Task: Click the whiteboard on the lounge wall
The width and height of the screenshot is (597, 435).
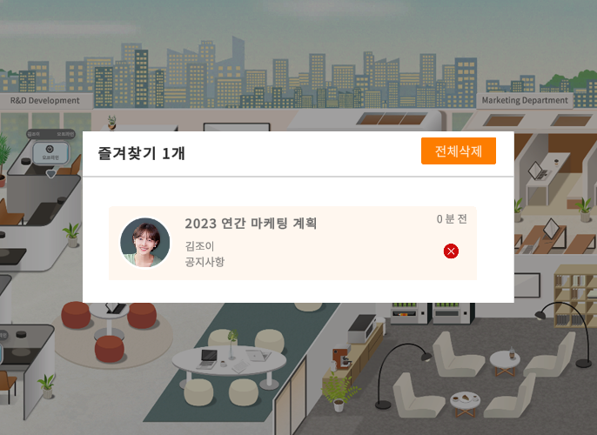Action: click(x=527, y=285)
